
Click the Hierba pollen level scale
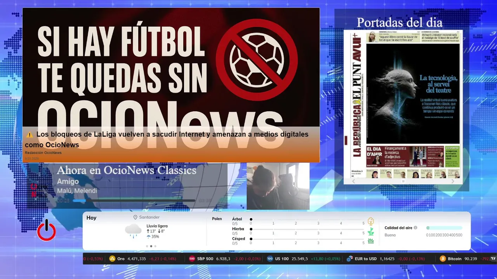[308, 229]
